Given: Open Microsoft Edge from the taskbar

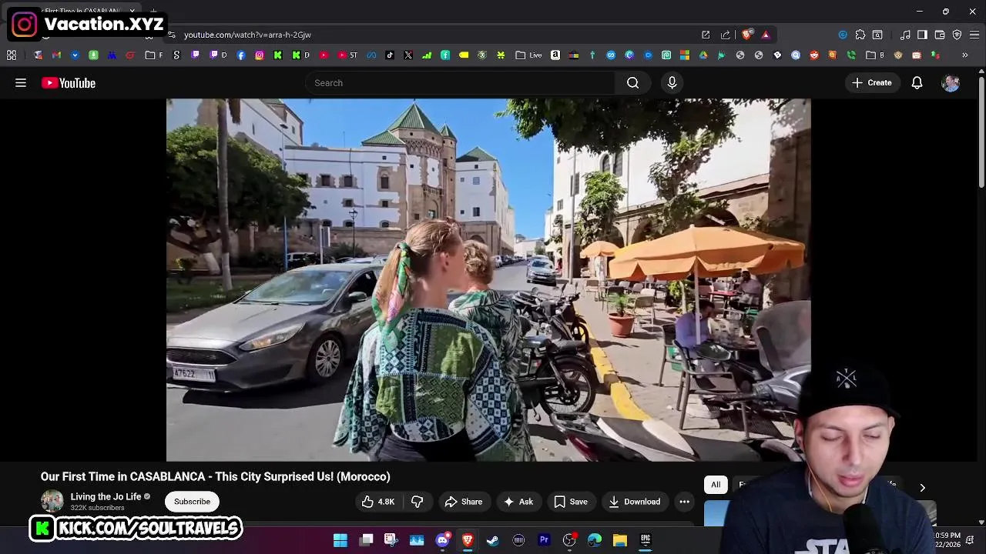Looking at the screenshot, I should 595,540.
